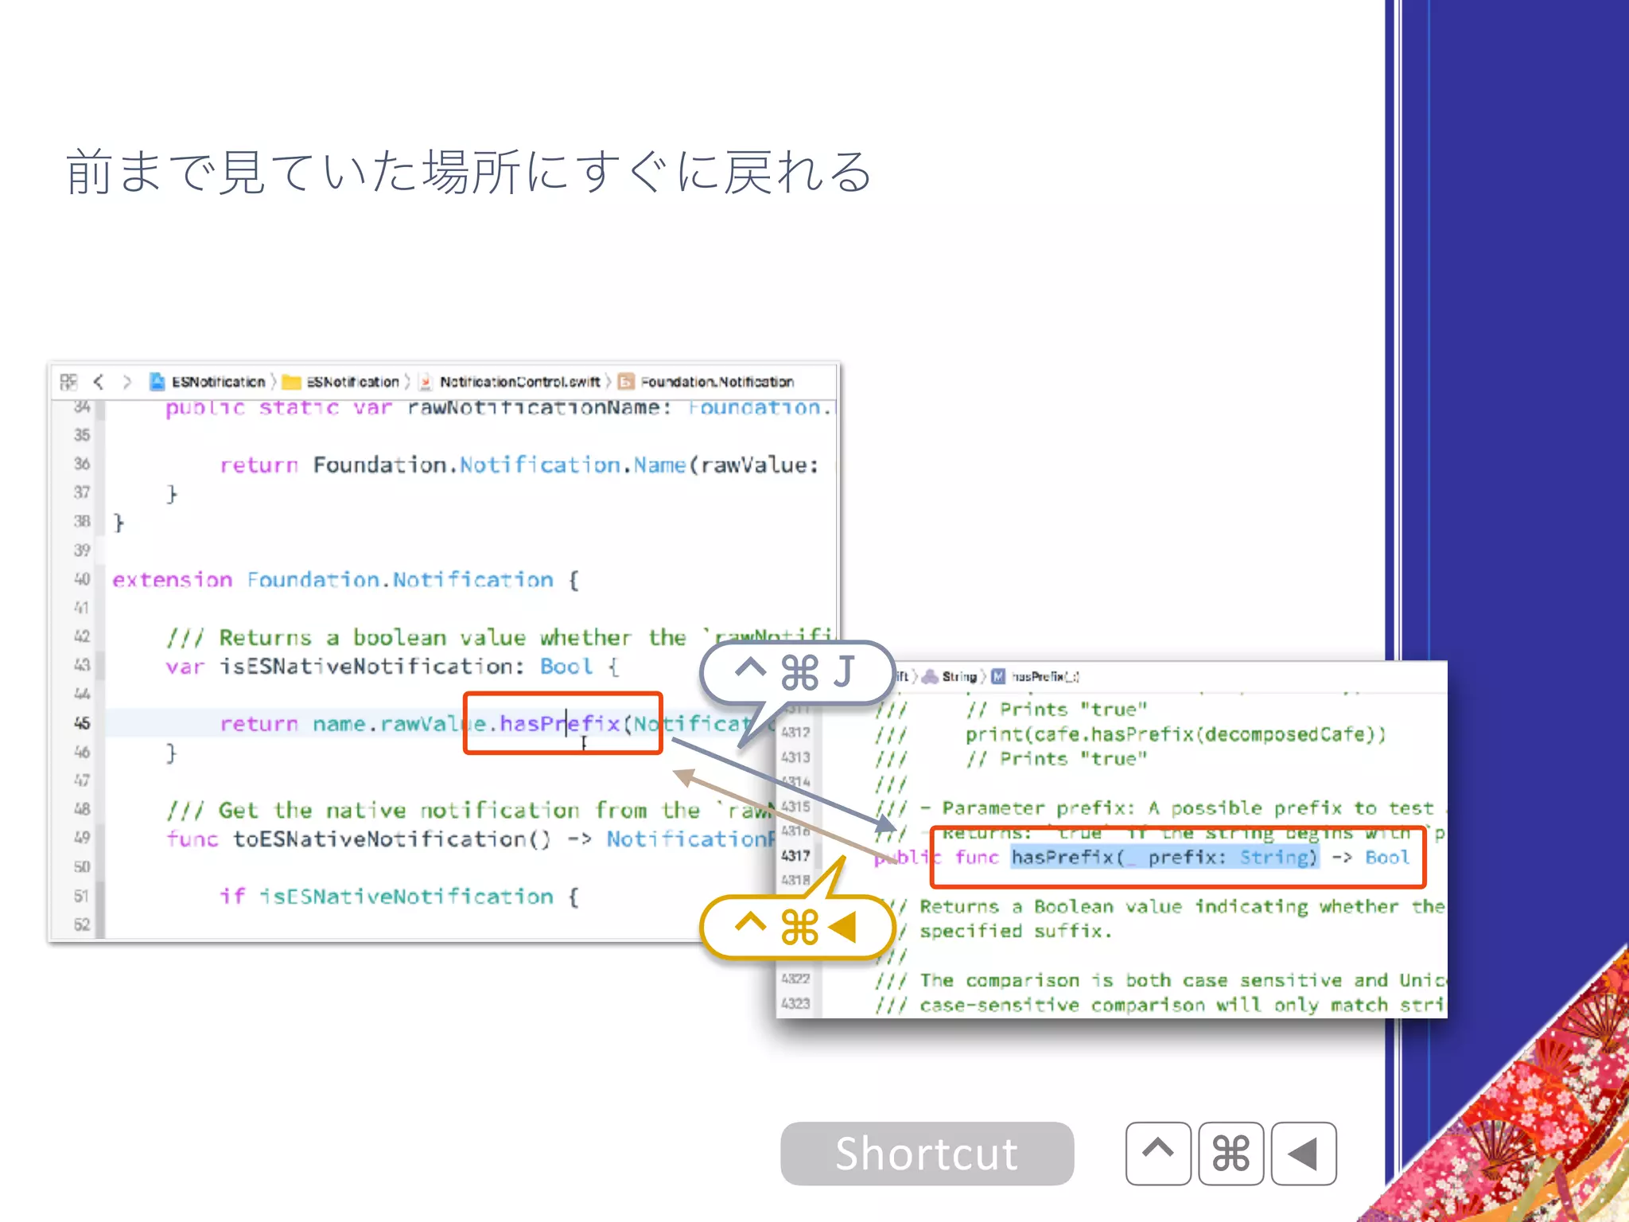Screen dimensions: 1629x1222
Task: Click 'name.rawValue' on line 45
Action: (x=399, y=723)
